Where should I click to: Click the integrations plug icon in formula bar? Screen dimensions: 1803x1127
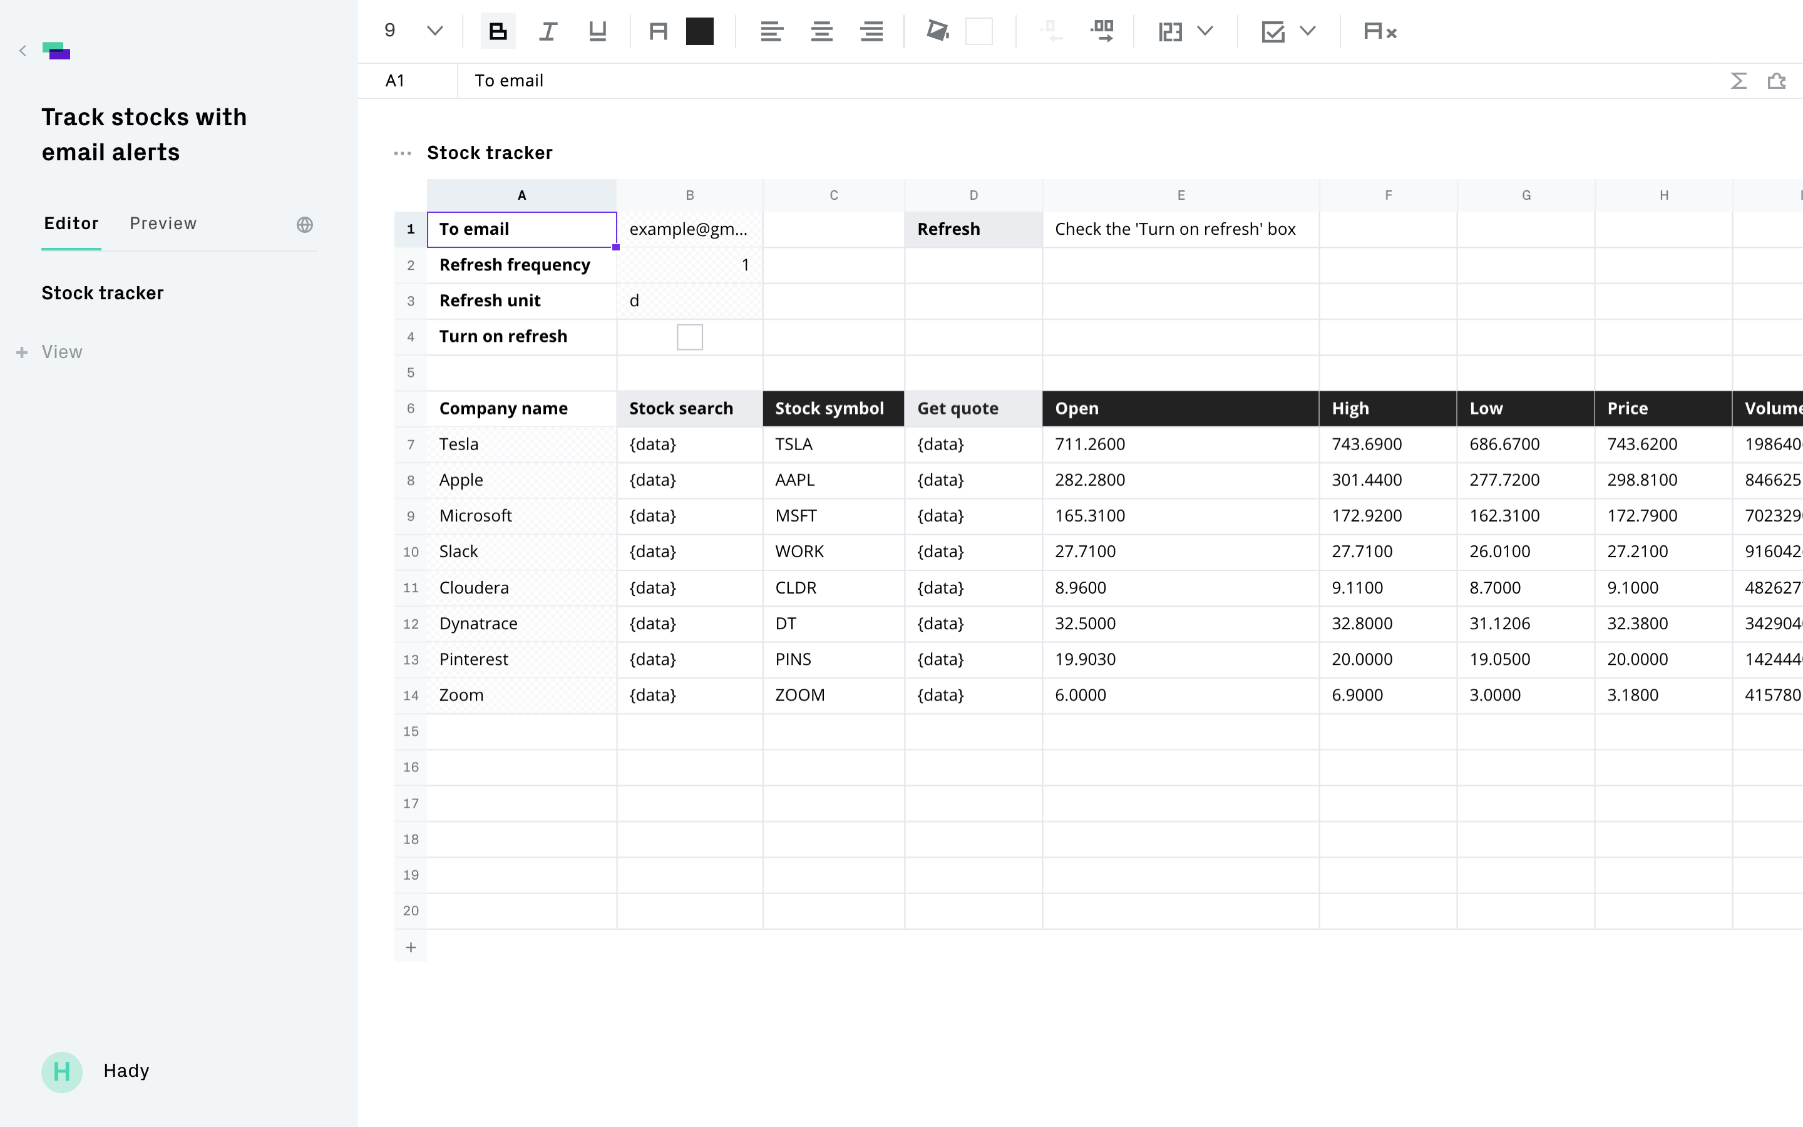pyautogui.click(x=1777, y=81)
